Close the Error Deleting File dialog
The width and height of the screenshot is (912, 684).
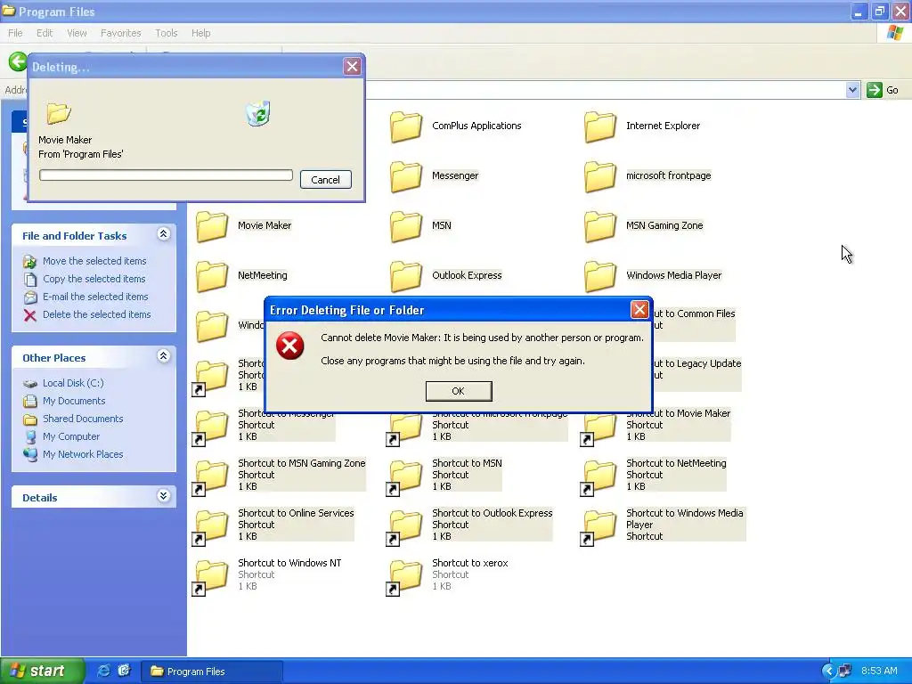[x=639, y=310]
